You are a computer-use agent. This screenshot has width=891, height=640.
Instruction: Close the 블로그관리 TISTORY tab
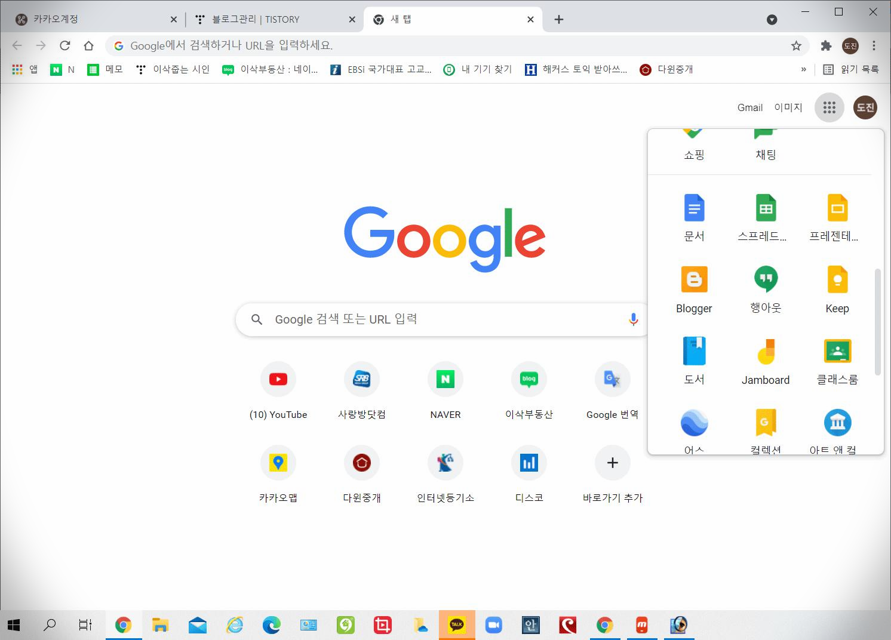tap(352, 20)
